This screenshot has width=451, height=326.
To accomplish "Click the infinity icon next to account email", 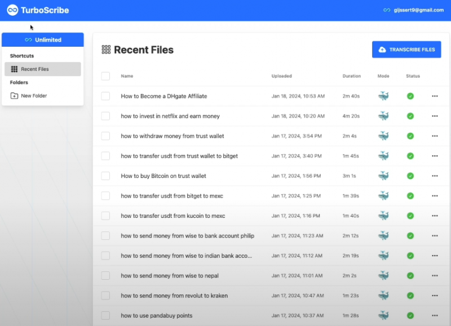I will [x=387, y=10].
